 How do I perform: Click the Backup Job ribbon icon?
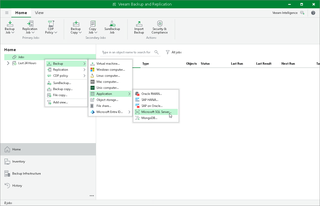point(10,24)
